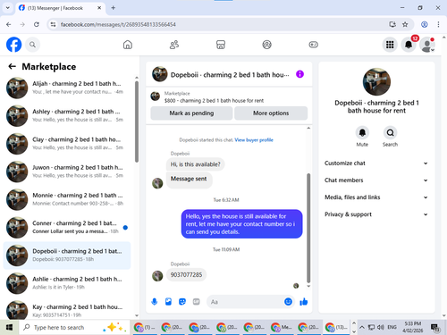The height and width of the screenshot is (335, 447).
Task: Click the Windows taskbar search box
Action: (x=74, y=327)
